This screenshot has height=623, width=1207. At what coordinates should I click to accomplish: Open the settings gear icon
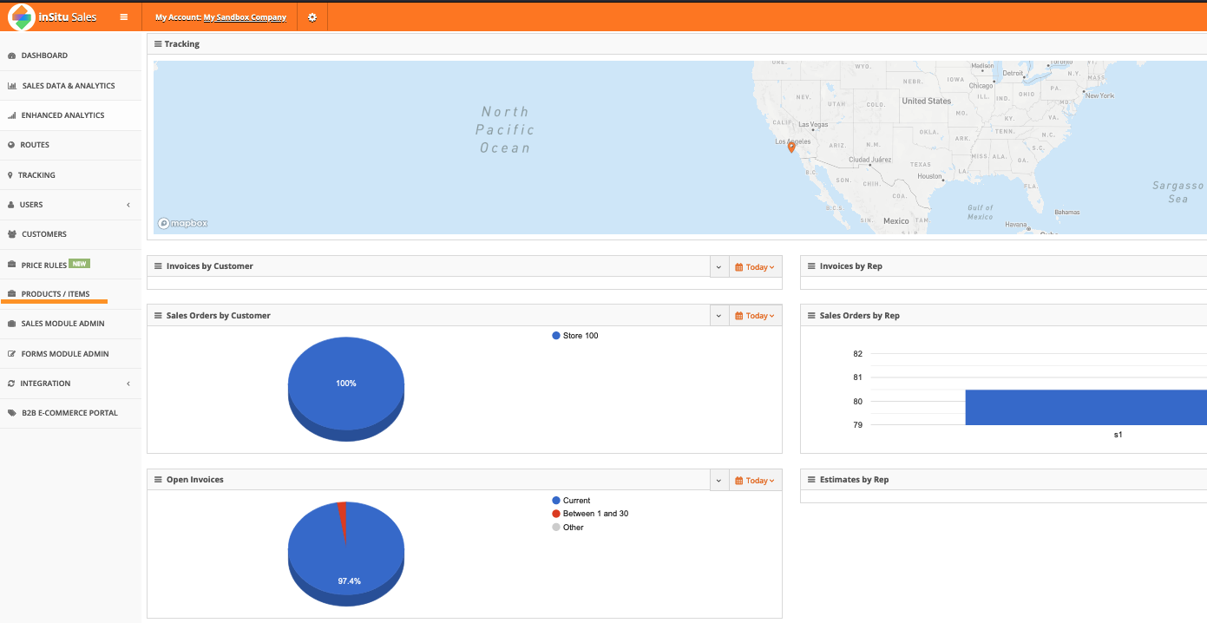(x=312, y=17)
